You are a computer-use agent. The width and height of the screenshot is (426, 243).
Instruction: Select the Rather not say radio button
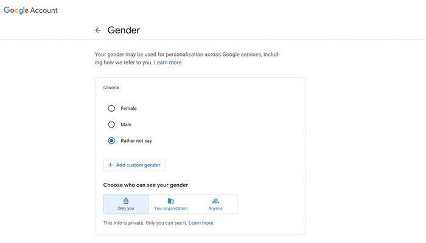111,141
